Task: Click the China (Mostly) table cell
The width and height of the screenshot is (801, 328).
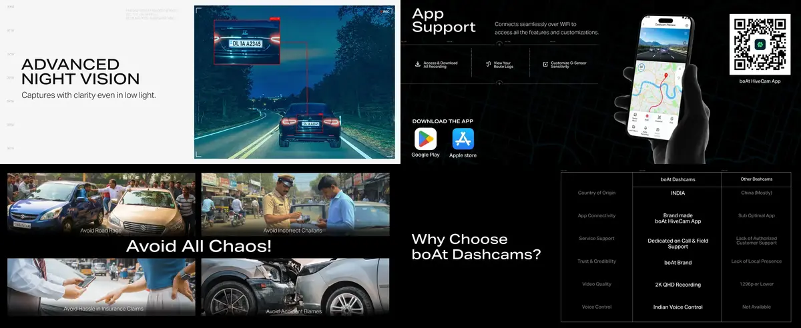Action: 756,193
